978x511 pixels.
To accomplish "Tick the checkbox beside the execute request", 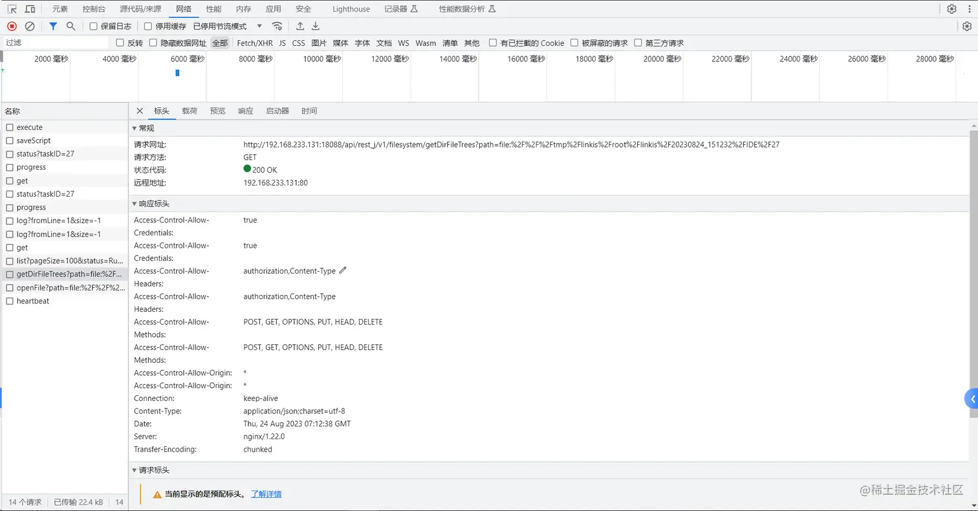I will pos(10,127).
